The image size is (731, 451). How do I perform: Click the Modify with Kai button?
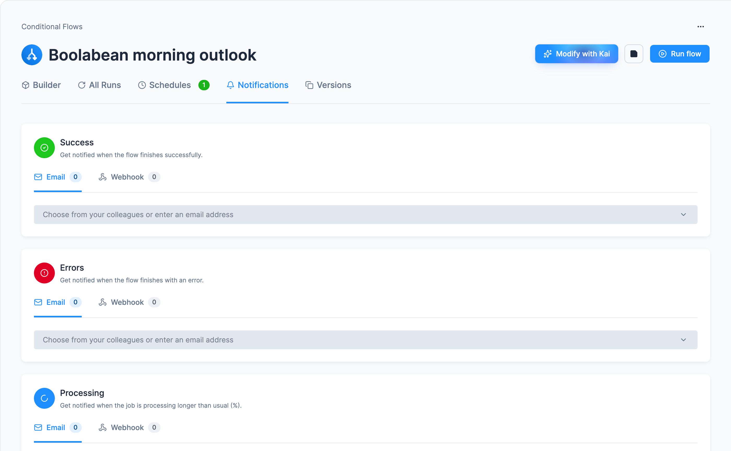(576, 54)
